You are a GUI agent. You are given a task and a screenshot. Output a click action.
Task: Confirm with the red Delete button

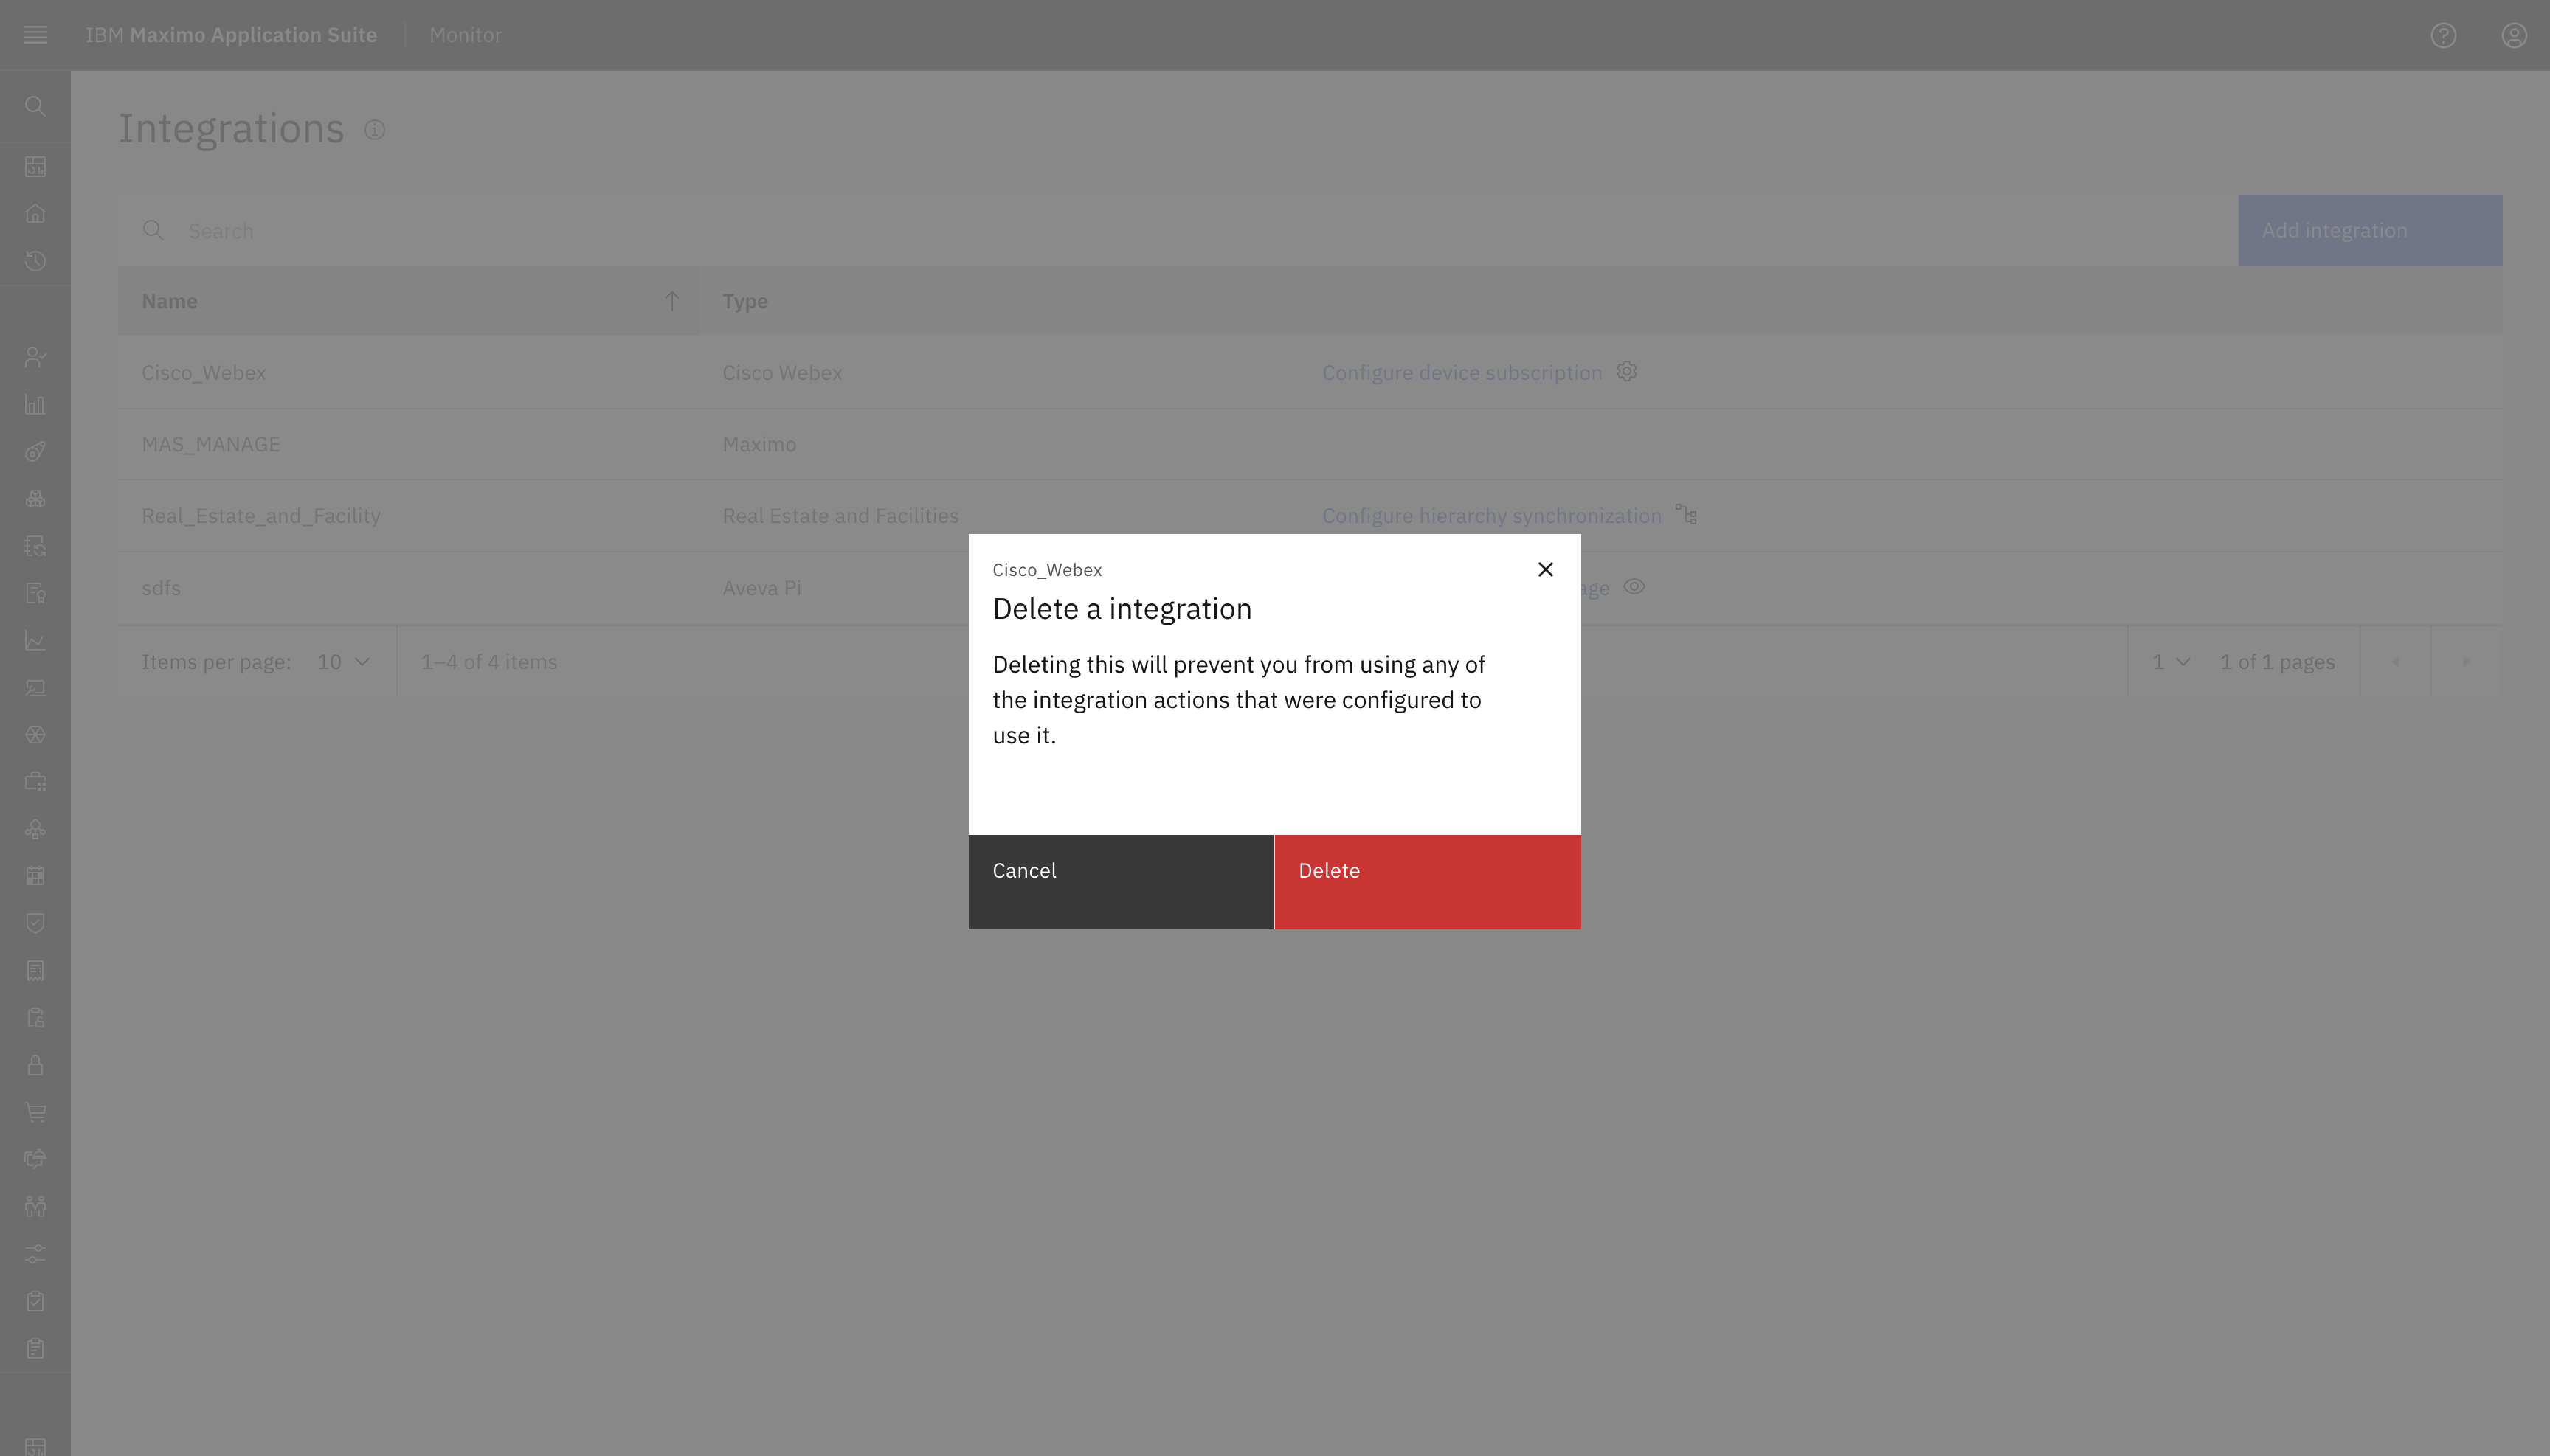[x=1428, y=882]
